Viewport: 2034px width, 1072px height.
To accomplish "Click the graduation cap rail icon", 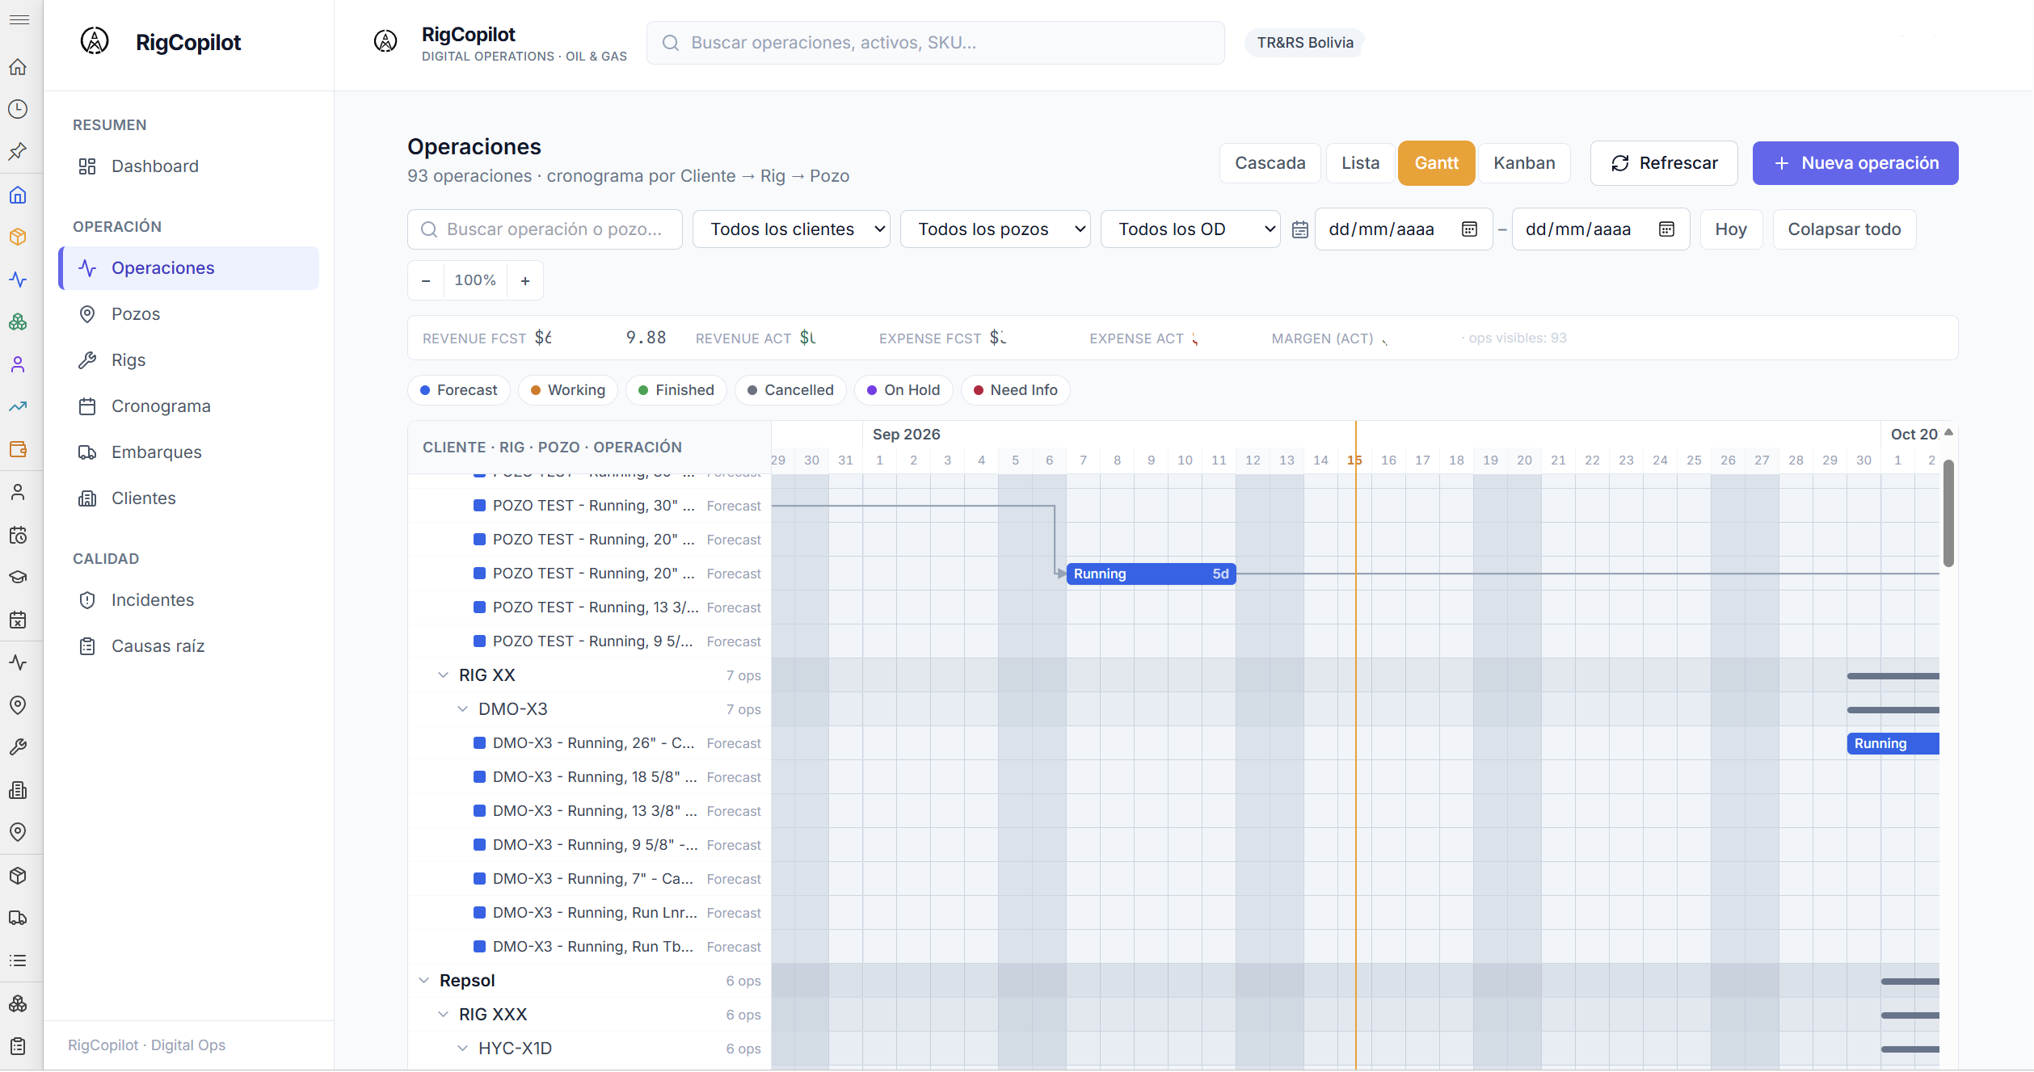I will [x=18, y=577].
